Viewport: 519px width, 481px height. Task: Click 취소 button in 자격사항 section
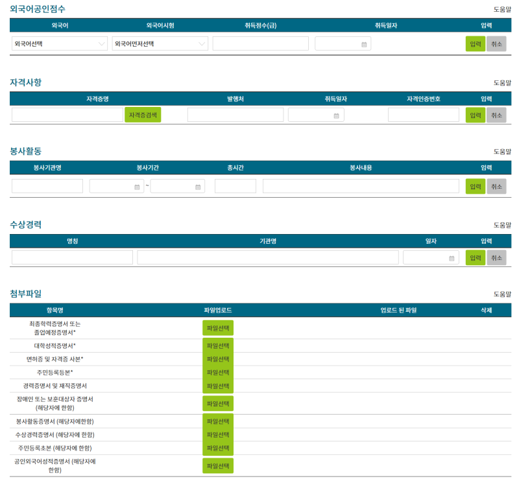[496, 115]
